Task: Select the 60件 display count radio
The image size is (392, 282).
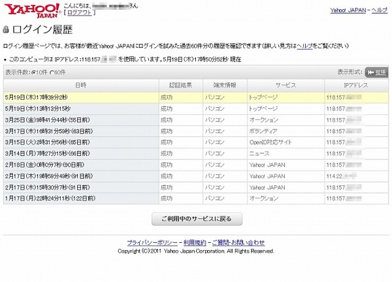Action: click(x=52, y=72)
